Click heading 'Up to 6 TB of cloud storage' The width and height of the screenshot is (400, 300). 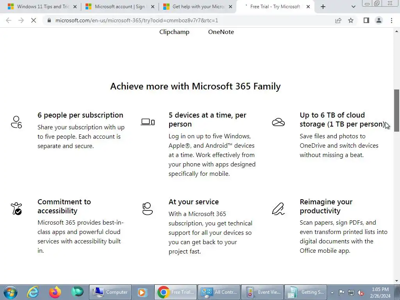(342, 120)
